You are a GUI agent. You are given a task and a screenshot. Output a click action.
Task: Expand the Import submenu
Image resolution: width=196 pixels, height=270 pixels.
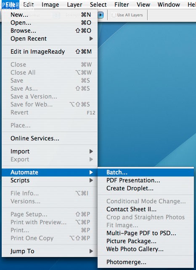pyautogui.click(x=50, y=151)
